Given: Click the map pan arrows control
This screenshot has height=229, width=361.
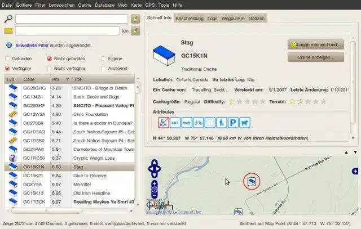Looking at the screenshot, I should point(155,169).
